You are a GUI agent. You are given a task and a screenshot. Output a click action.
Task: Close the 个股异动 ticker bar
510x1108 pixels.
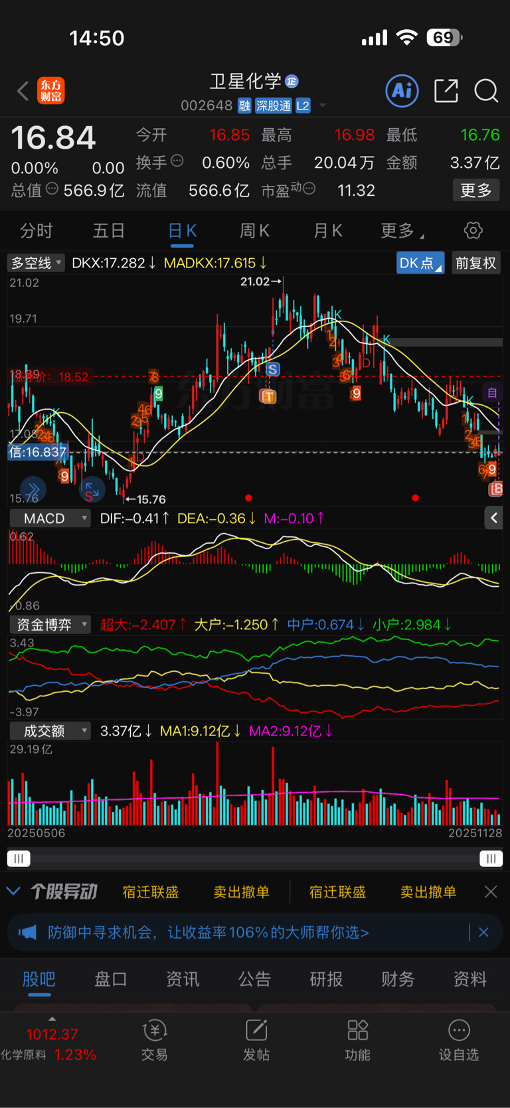click(x=491, y=892)
